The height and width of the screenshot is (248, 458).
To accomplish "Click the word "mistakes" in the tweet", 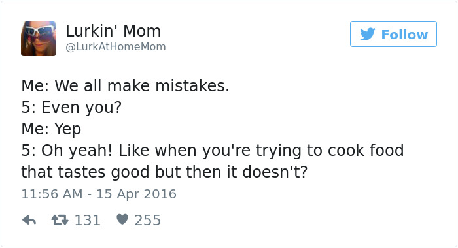I will (190, 86).
